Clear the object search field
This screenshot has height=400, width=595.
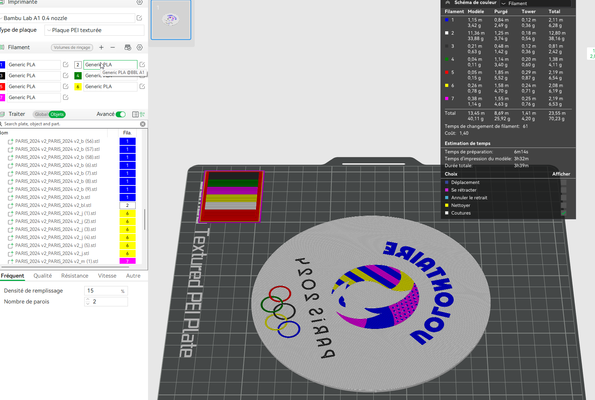pyautogui.click(x=143, y=124)
